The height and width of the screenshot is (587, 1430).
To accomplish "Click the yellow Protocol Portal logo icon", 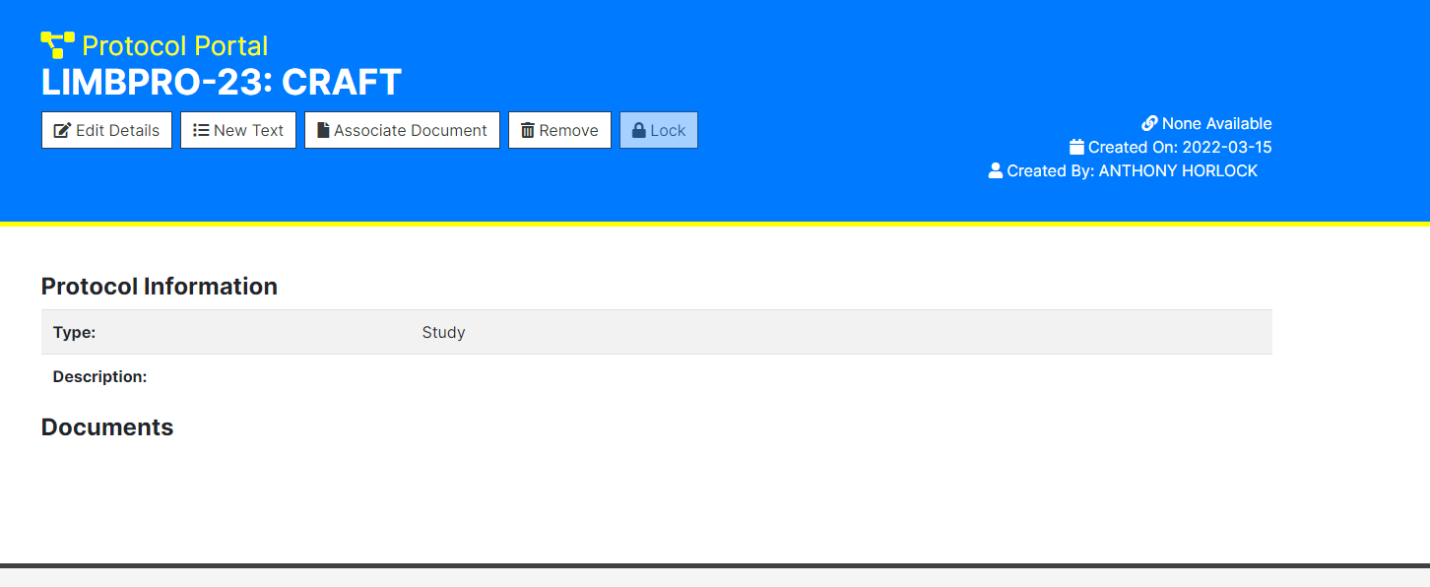I will click(55, 42).
